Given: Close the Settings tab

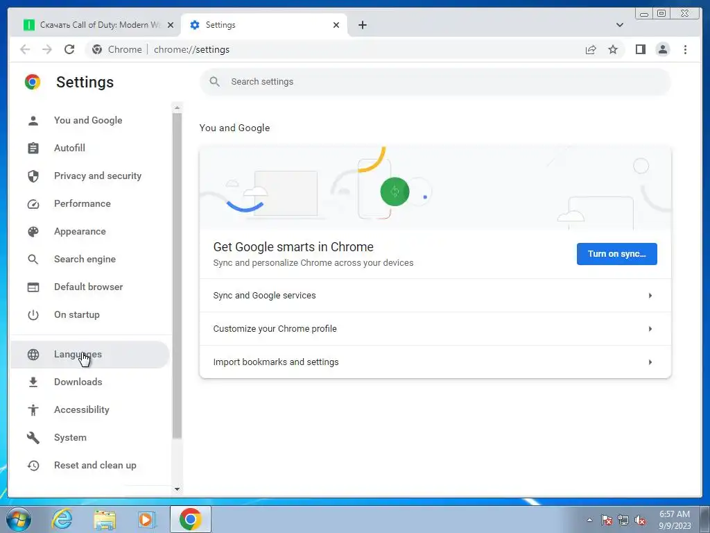Looking at the screenshot, I should (336, 25).
